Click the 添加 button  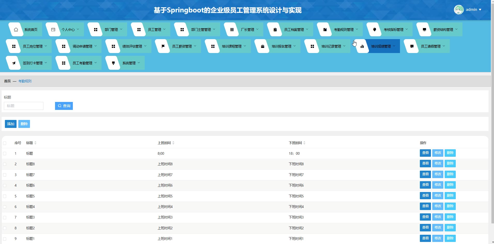(11, 124)
